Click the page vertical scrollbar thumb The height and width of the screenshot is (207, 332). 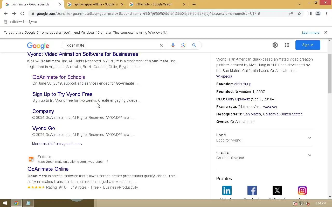(330, 73)
